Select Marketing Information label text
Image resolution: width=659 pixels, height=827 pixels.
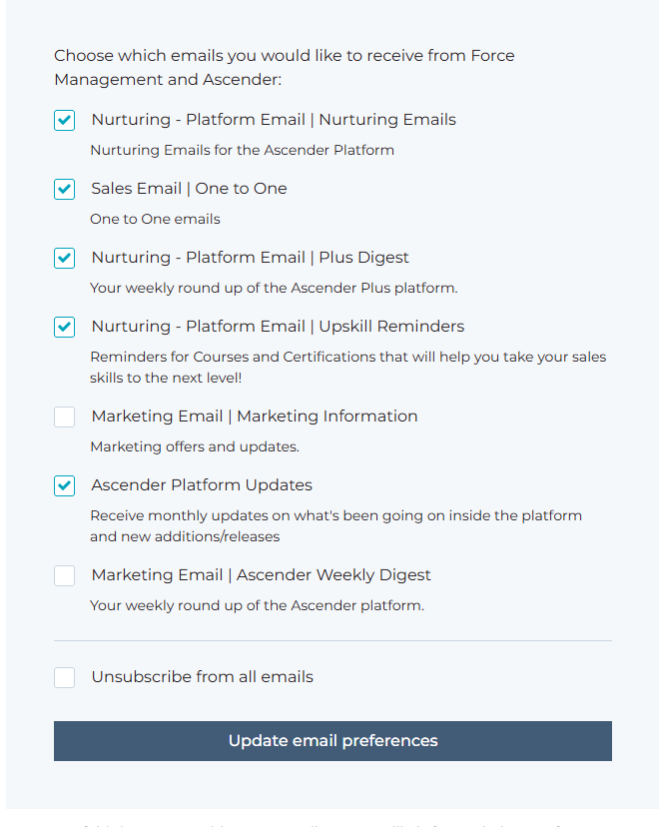pos(255,416)
